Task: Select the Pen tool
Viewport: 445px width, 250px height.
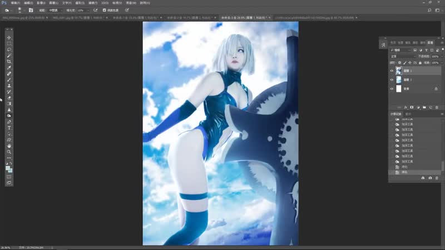Action: pos(9,122)
